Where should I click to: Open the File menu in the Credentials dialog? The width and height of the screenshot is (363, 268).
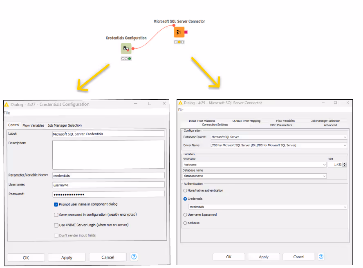7,113
